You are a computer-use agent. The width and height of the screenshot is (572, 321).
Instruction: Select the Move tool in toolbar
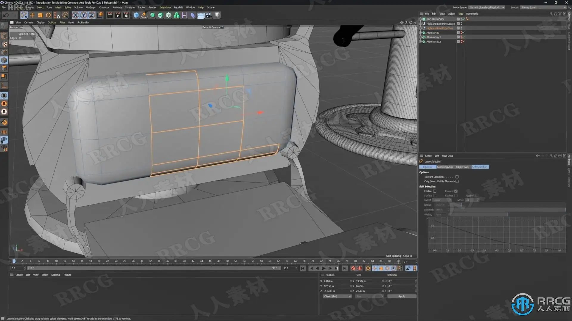point(32,15)
